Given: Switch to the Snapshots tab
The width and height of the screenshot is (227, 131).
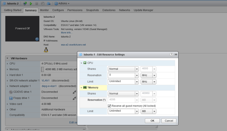Looking at the screenshot, I should (92, 10).
